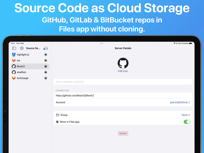Image resolution: width=204 pixels, height=153 pixels.
Task: Tap the red Delete button
Action: point(123,133)
